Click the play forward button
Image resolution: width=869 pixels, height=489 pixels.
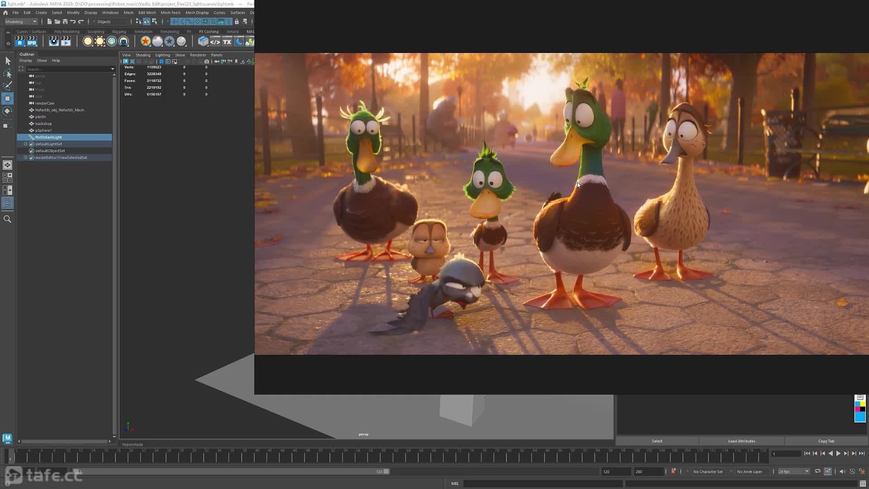tap(838, 453)
